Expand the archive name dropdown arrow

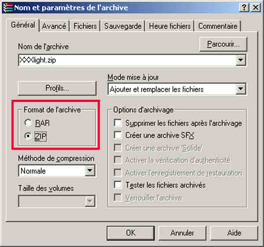[241, 60]
